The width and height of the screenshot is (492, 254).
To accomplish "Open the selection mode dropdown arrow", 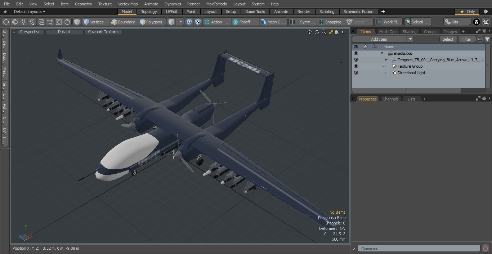I will [181, 22].
